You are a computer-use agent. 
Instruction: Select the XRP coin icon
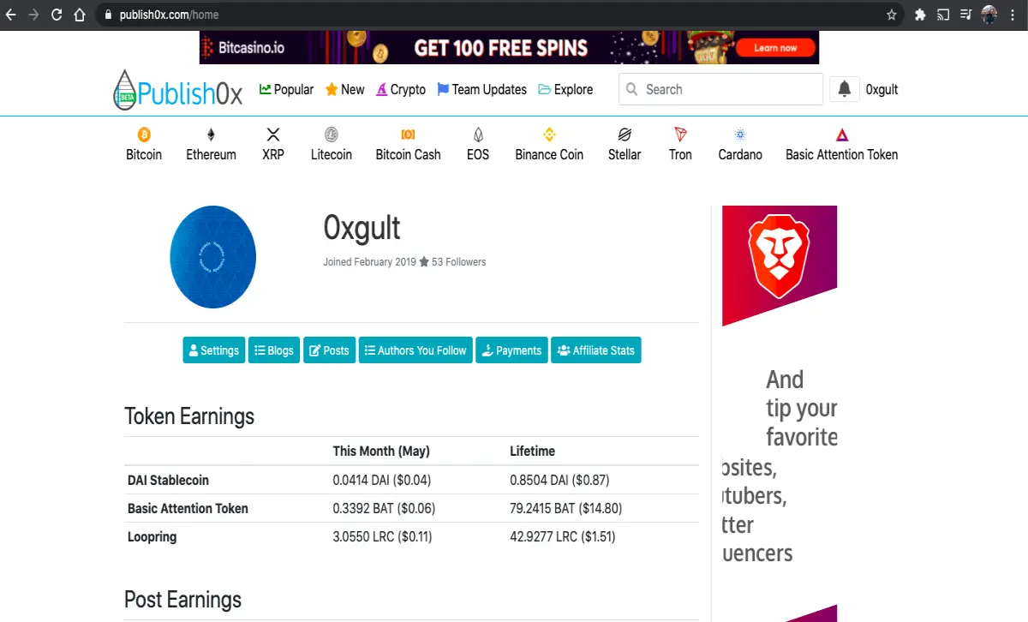[273, 135]
